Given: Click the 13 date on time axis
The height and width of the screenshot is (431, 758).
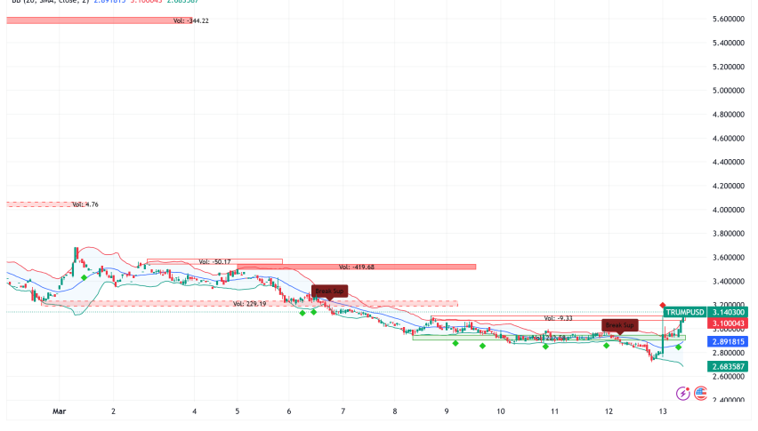Looking at the screenshot, I should coord(663,411).
